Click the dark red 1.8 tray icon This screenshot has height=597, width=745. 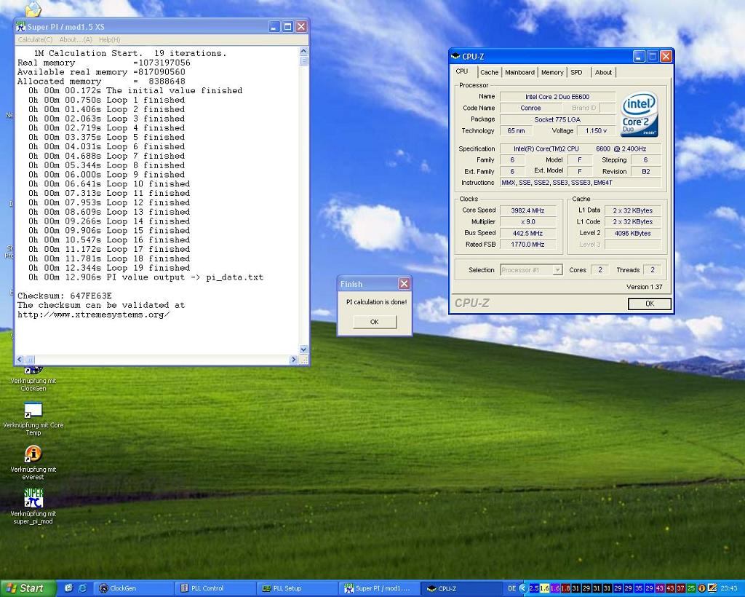click(x=565, y=588)
